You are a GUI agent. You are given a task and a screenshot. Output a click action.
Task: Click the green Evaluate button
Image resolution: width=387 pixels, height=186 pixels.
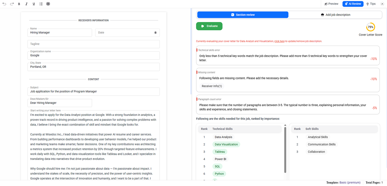(x=209, y=26)
